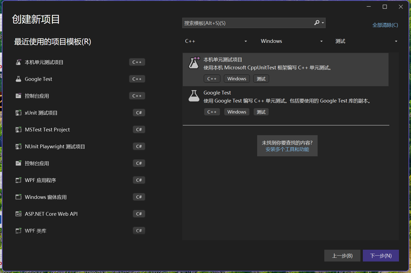Click the xUnit 测试项目 icon
The image size is (411, 273).
coord(18,113)
